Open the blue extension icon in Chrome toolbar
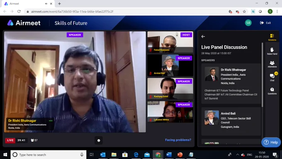This screenshot has height=159, width=282. point(253,12)
